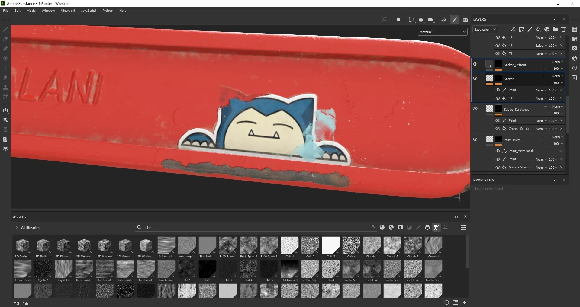The image size is (580, 307).
Task: Hide the Sticker_Leftout layer
Action: tap(475, 64)
